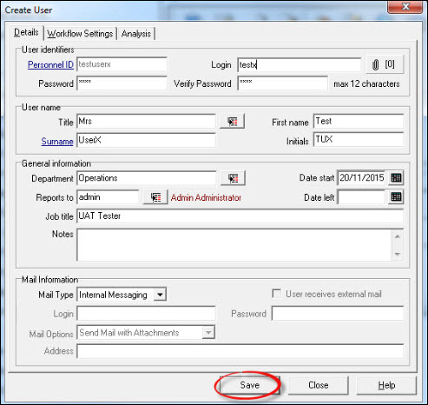
Task: Switch to the Workflow Settings tab
Action: pos(80,34)
